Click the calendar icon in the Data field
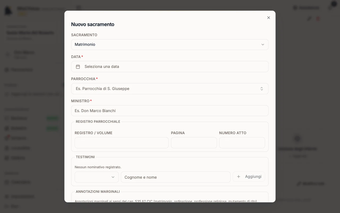Viewport: 340px width, 213px height. click(78, 67)
